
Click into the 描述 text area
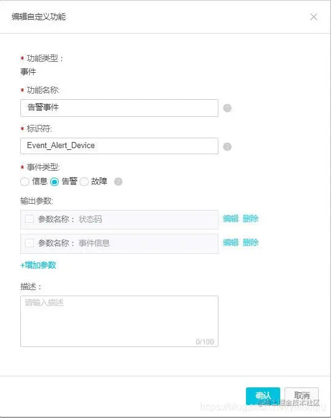click(x=119, y=321)
